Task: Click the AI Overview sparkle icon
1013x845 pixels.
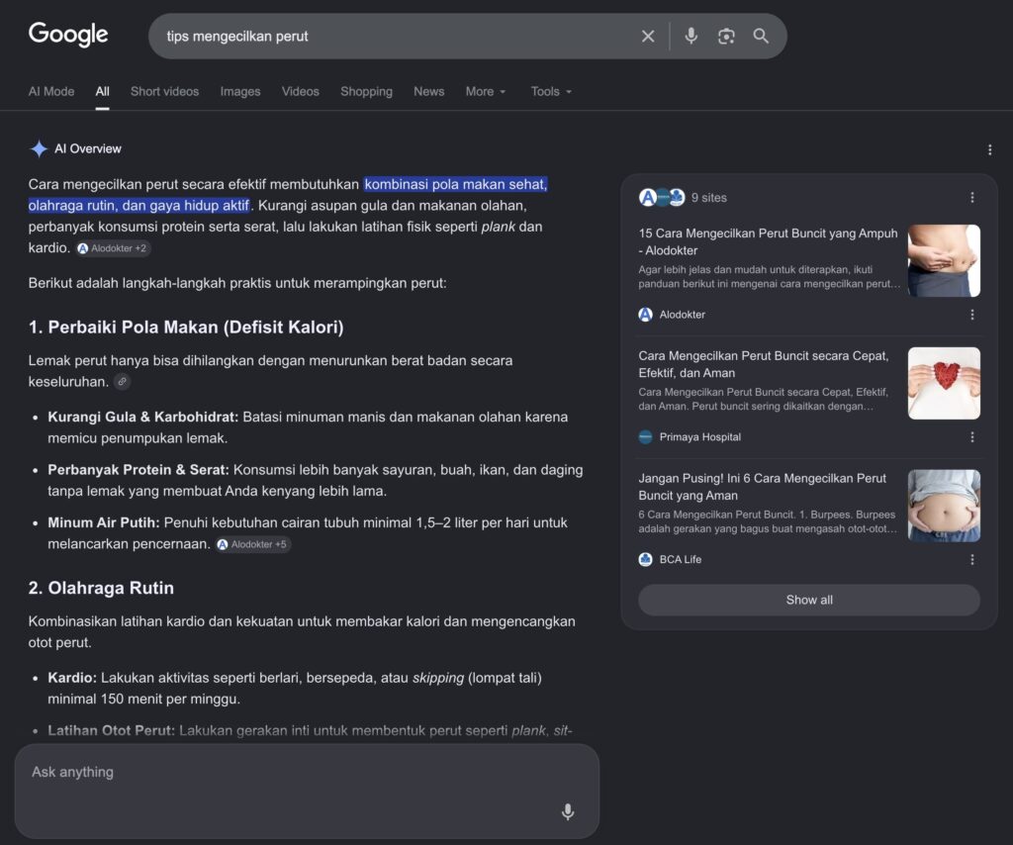Action: [x=39, y=148]
